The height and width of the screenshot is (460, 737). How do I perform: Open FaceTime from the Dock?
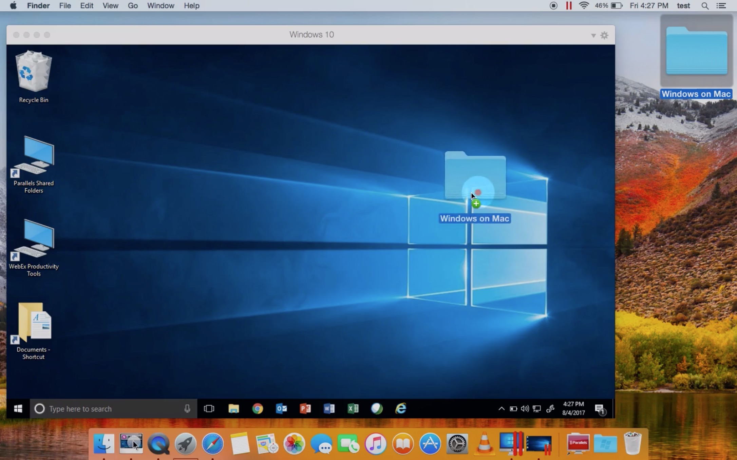(348, 443)
